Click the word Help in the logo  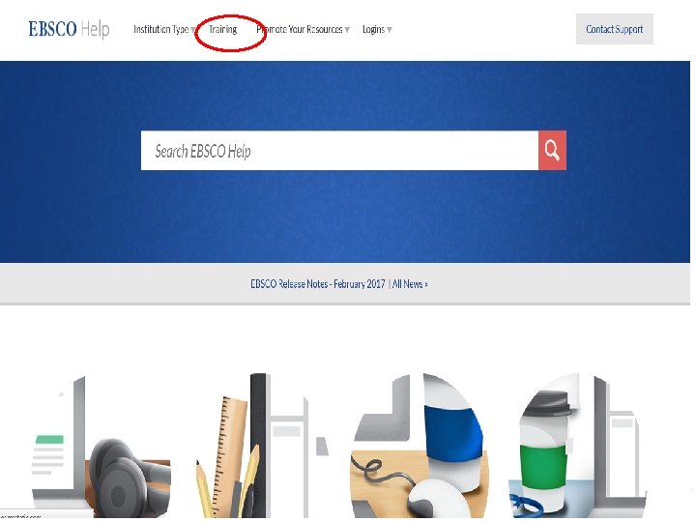tap(96, 29)
